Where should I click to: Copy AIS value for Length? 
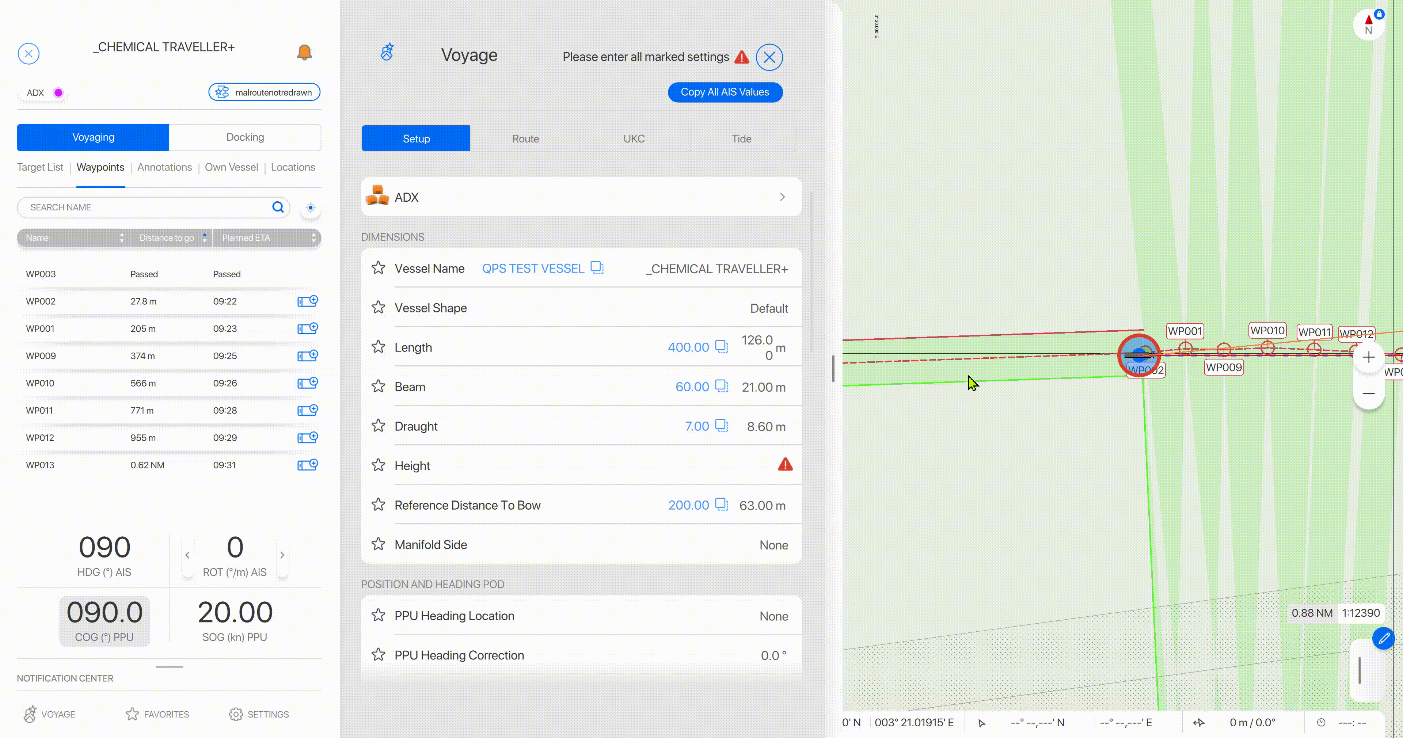(x=721, y=346)
